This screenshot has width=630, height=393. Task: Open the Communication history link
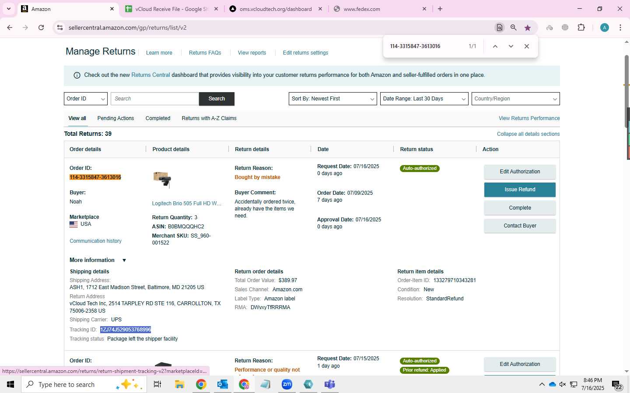(x=95, y=241)
